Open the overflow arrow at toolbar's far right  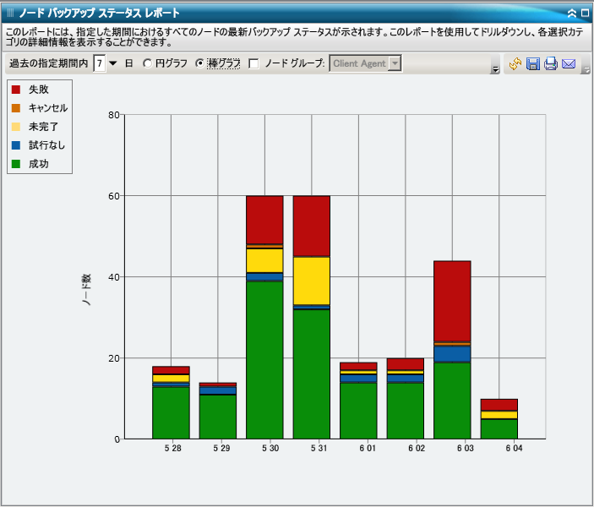coord(586,69)
